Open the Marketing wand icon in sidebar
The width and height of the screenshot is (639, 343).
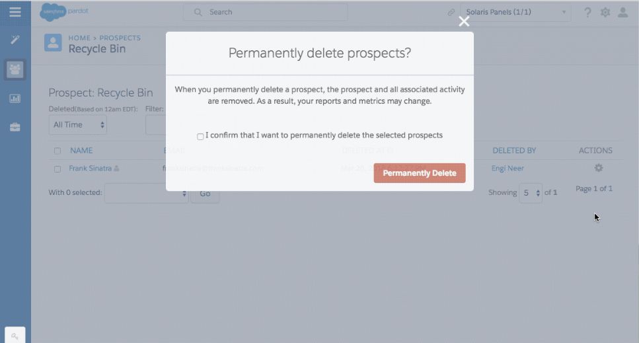(x=15, y=40)
